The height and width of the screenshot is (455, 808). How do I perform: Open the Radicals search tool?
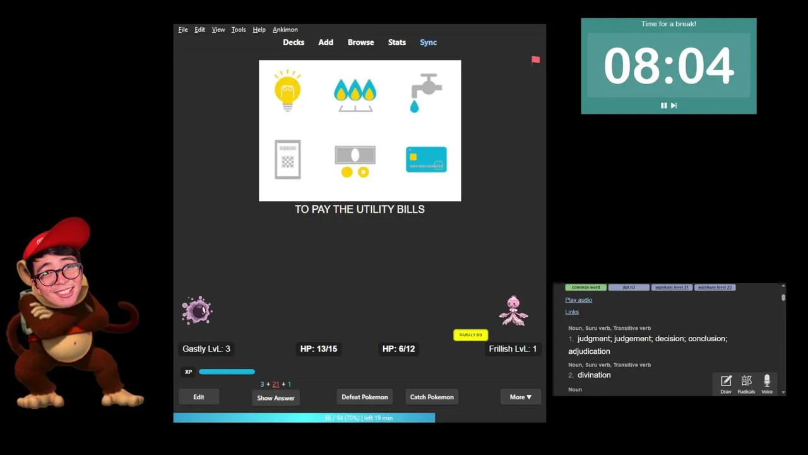pyautogui.click(x=746, y=384)
